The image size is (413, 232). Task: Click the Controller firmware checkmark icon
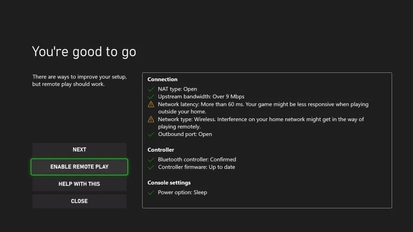point(151,167)
